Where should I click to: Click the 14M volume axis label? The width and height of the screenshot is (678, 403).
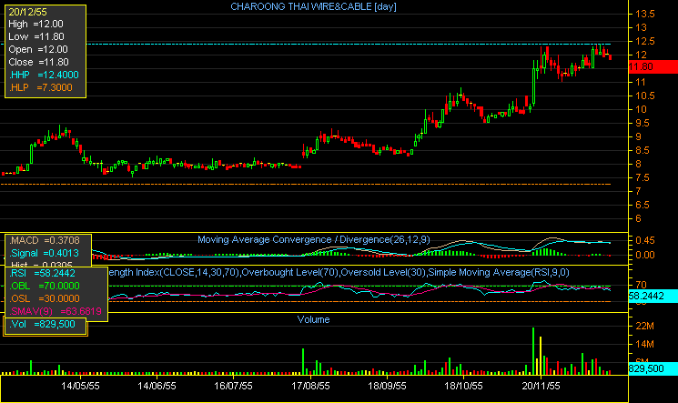644,345
